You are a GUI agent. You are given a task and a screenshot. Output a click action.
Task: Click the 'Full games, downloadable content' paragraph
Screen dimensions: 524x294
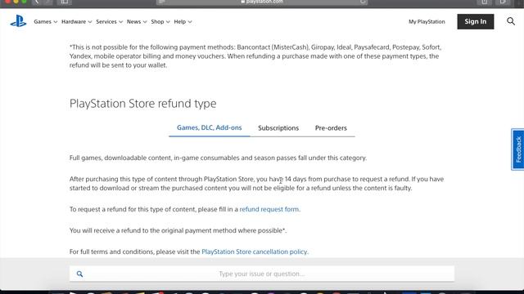coord(218,158)
